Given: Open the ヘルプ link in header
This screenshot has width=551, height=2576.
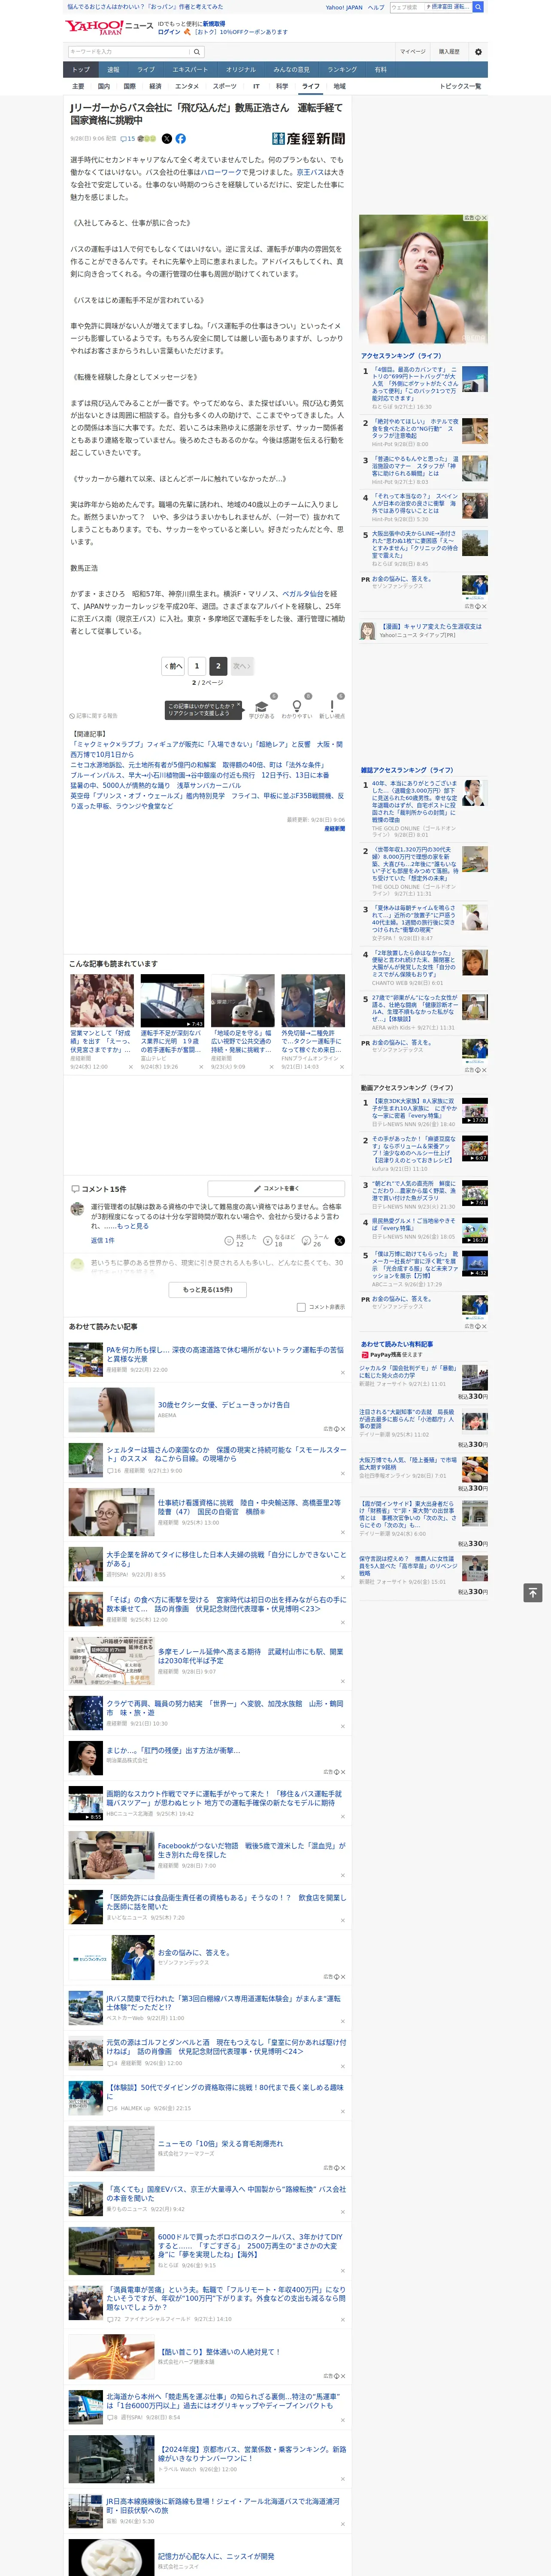Looking at the screenshot, I should click(376, 7).
